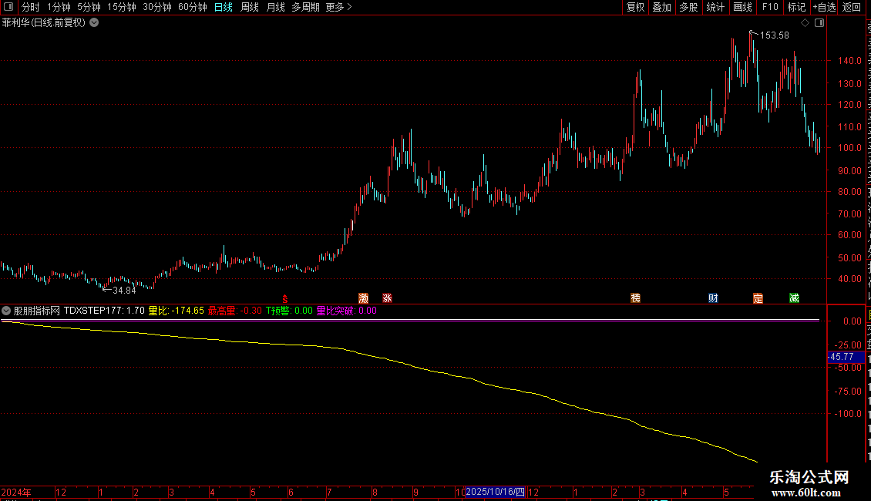
Task: Click the -45.77 axis value tag
Action: point(846,357)
